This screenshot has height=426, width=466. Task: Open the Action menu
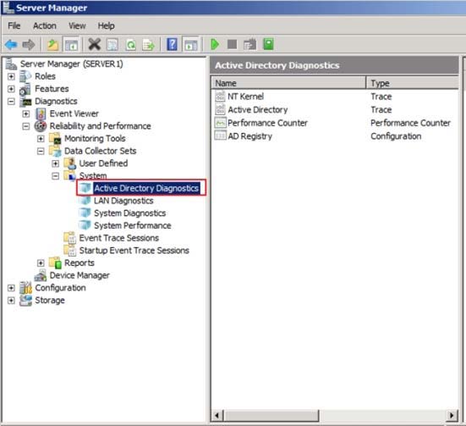coord(45,26)
